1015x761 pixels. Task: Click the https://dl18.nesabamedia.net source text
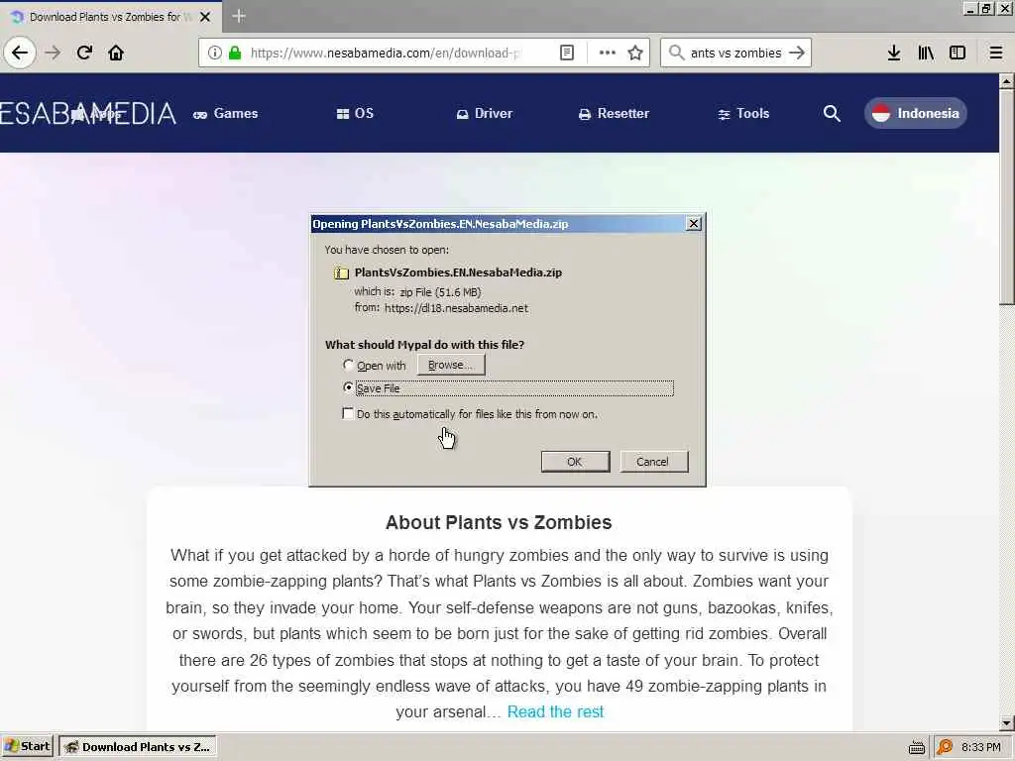456,308
